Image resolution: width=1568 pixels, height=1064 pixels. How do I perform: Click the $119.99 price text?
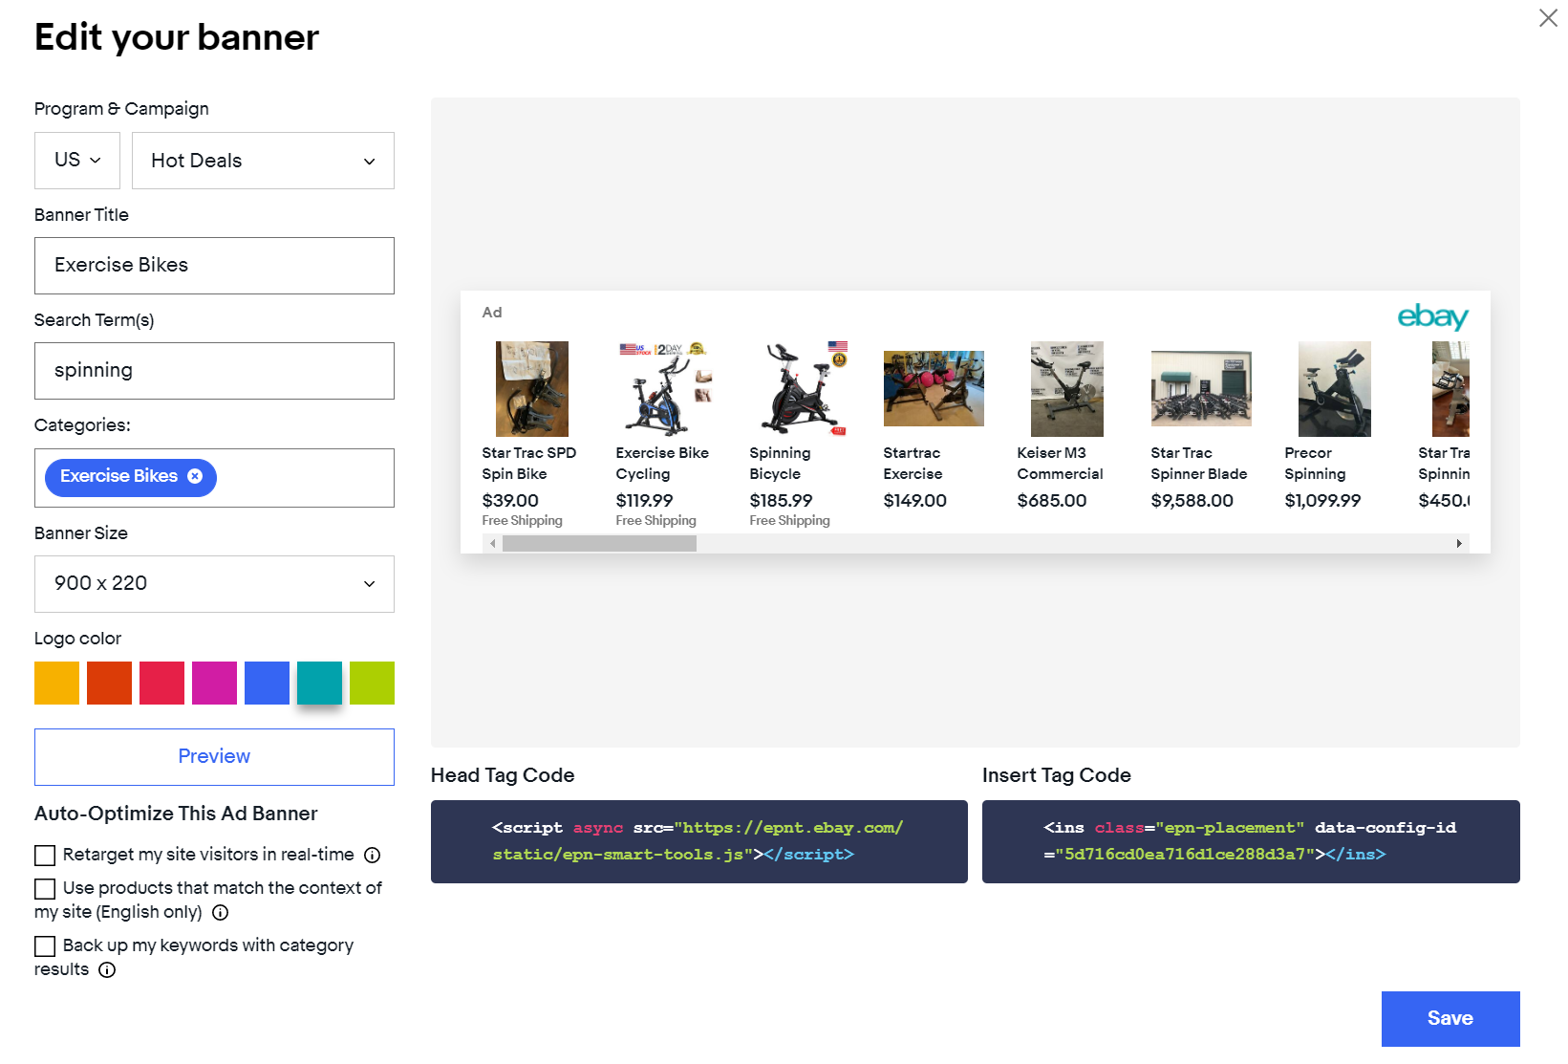pyautogui.click(x=645, y=501)
